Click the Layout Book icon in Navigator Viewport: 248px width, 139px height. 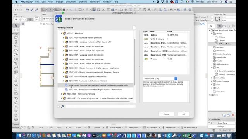(x=229, y=26)
